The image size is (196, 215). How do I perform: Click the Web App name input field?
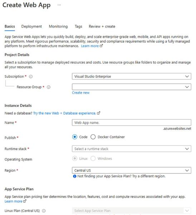(x=132, y=123)
